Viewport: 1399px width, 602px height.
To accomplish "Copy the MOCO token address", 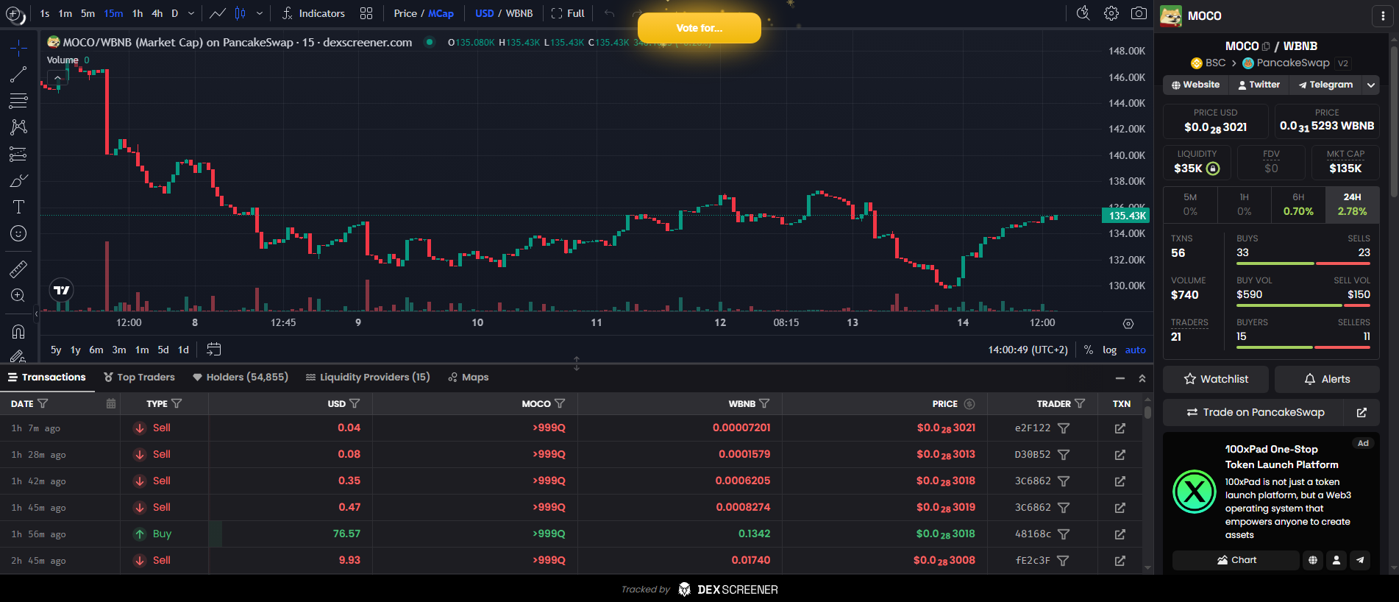I will pos(1266,46).
